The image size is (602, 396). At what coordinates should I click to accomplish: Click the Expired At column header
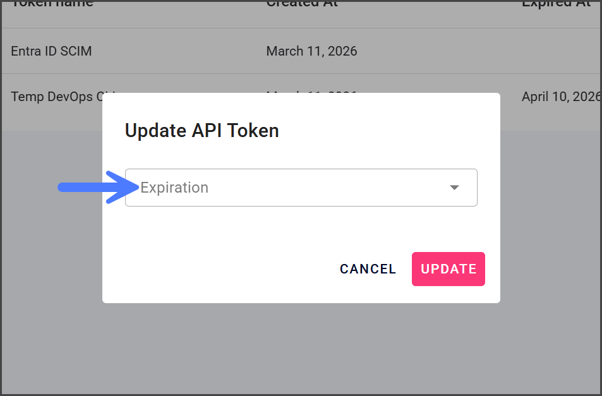point(556,4)
